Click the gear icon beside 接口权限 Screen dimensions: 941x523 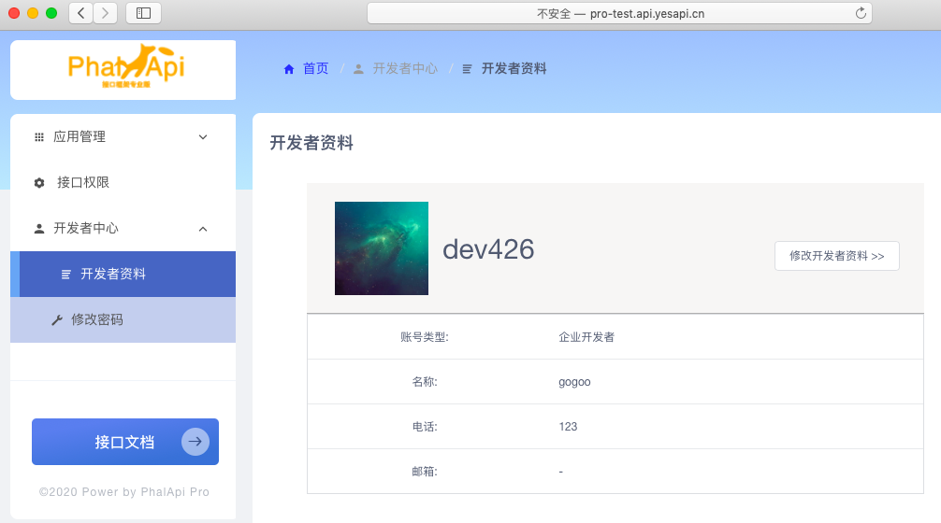[x=39, y=183]
